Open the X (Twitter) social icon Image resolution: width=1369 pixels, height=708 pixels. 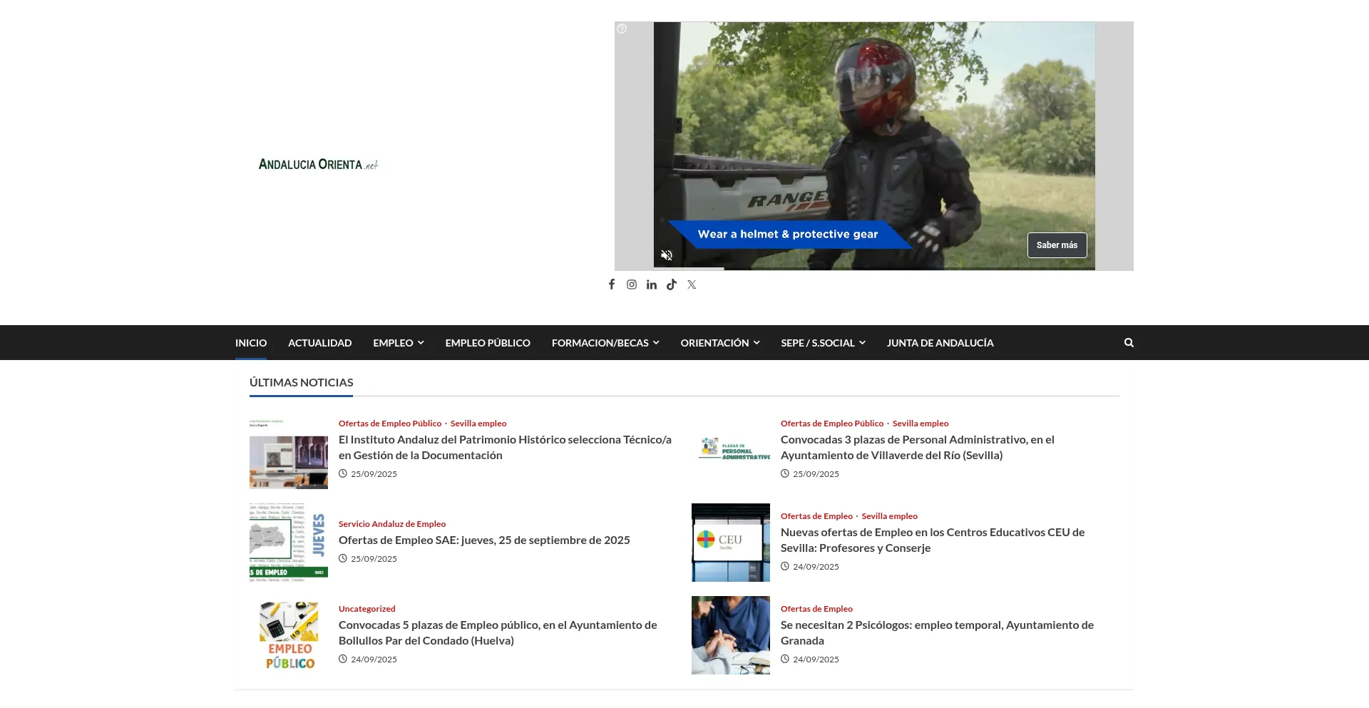tap(692, 284)
